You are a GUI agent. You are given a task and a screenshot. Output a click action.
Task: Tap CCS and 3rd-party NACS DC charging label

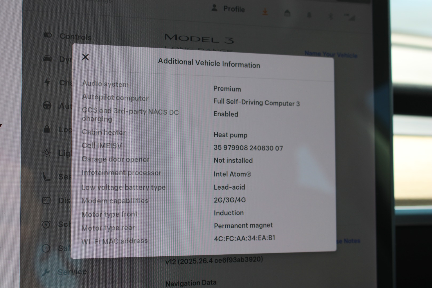coord(130,115)
